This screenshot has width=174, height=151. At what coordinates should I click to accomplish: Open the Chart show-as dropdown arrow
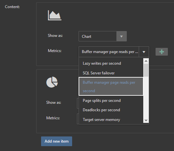122,37
